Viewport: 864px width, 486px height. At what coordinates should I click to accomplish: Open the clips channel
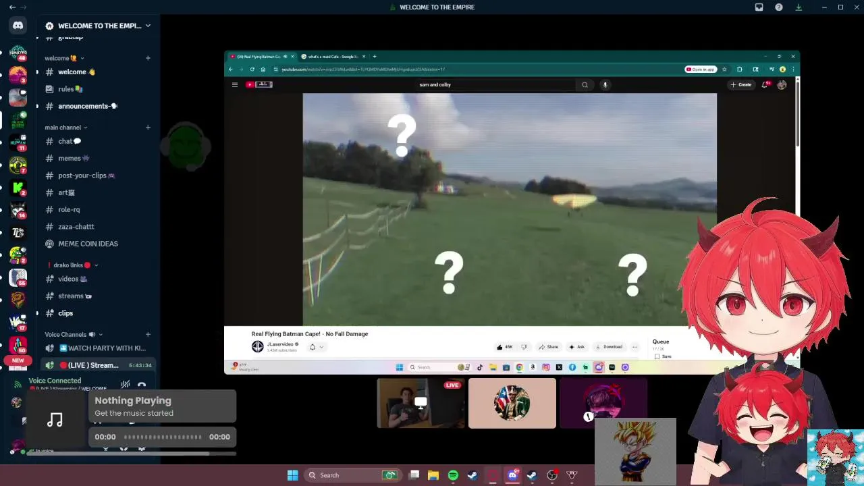98,313
